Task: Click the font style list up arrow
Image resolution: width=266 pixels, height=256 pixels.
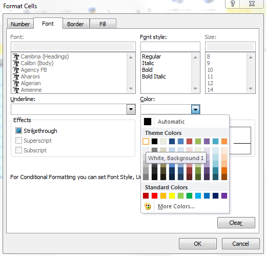Action: click(x=195, y=57)
